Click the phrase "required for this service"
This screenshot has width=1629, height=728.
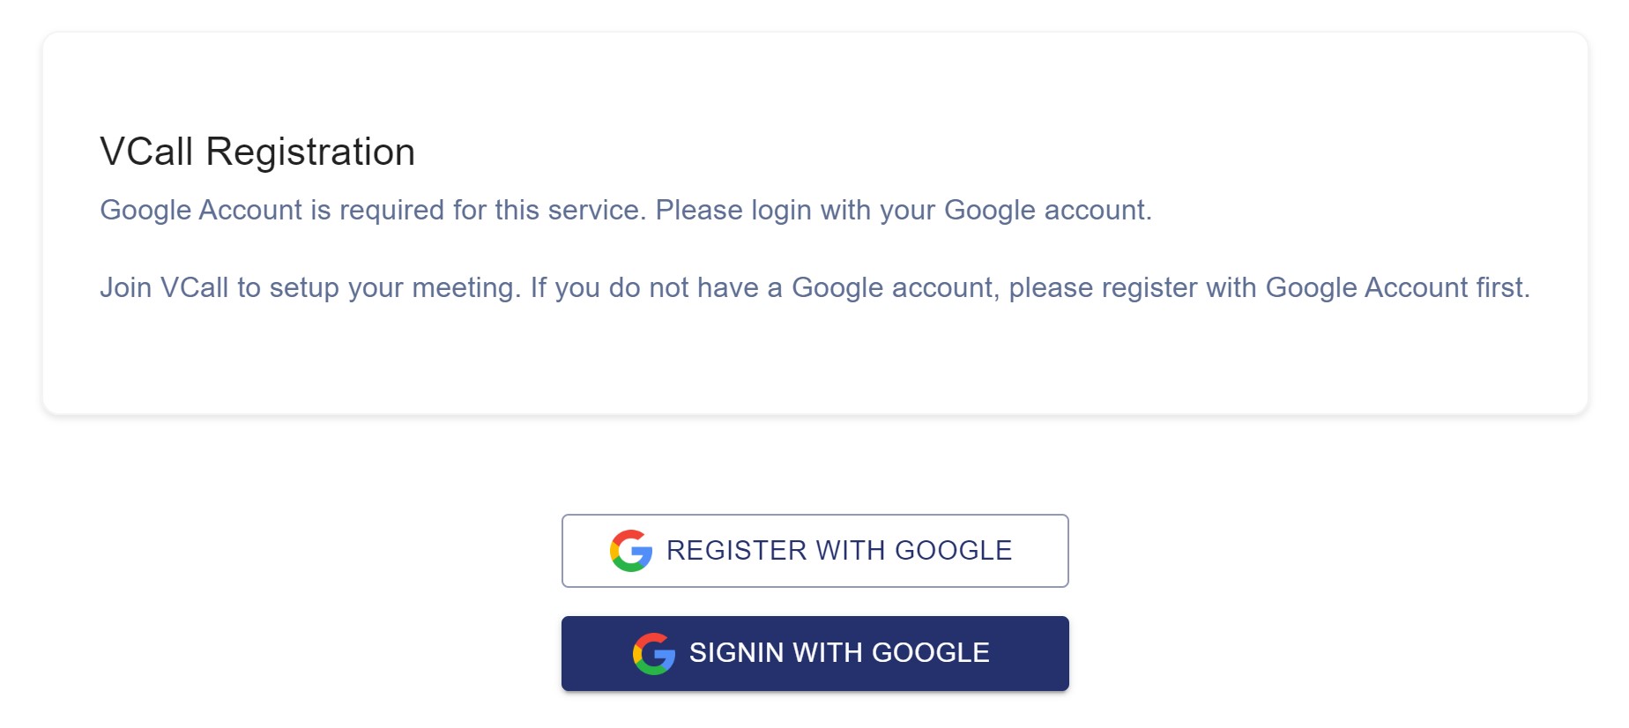click(x=493, y=210)
